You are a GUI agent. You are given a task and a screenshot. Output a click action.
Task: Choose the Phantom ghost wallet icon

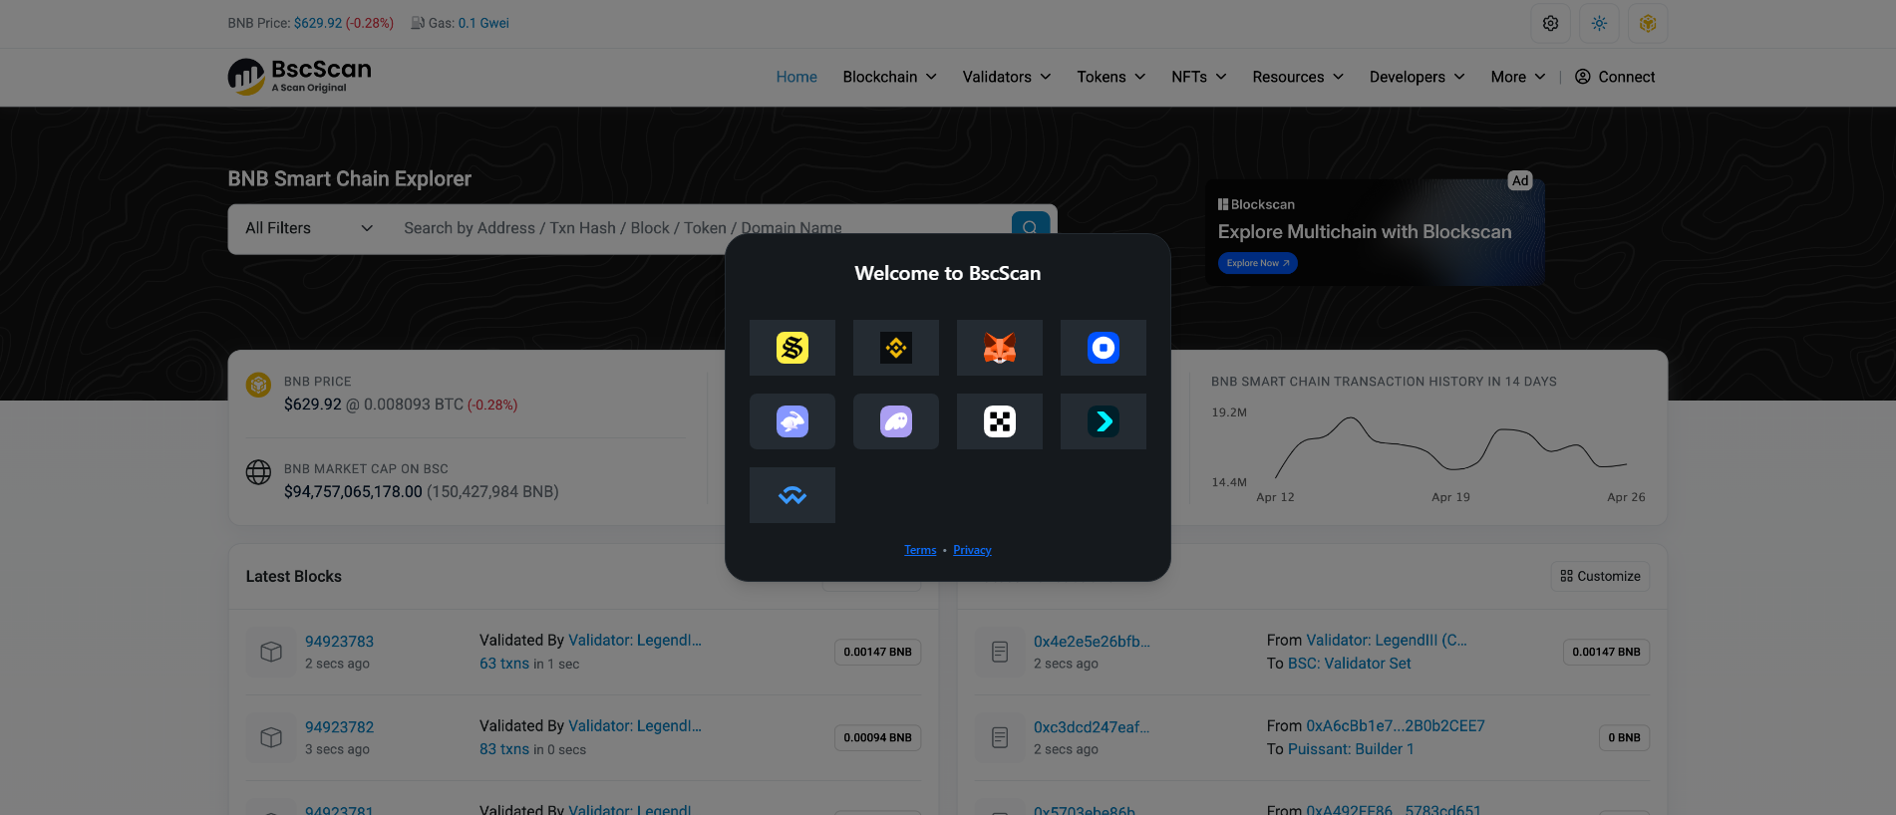pyautogui.click(x=896, y=421)
